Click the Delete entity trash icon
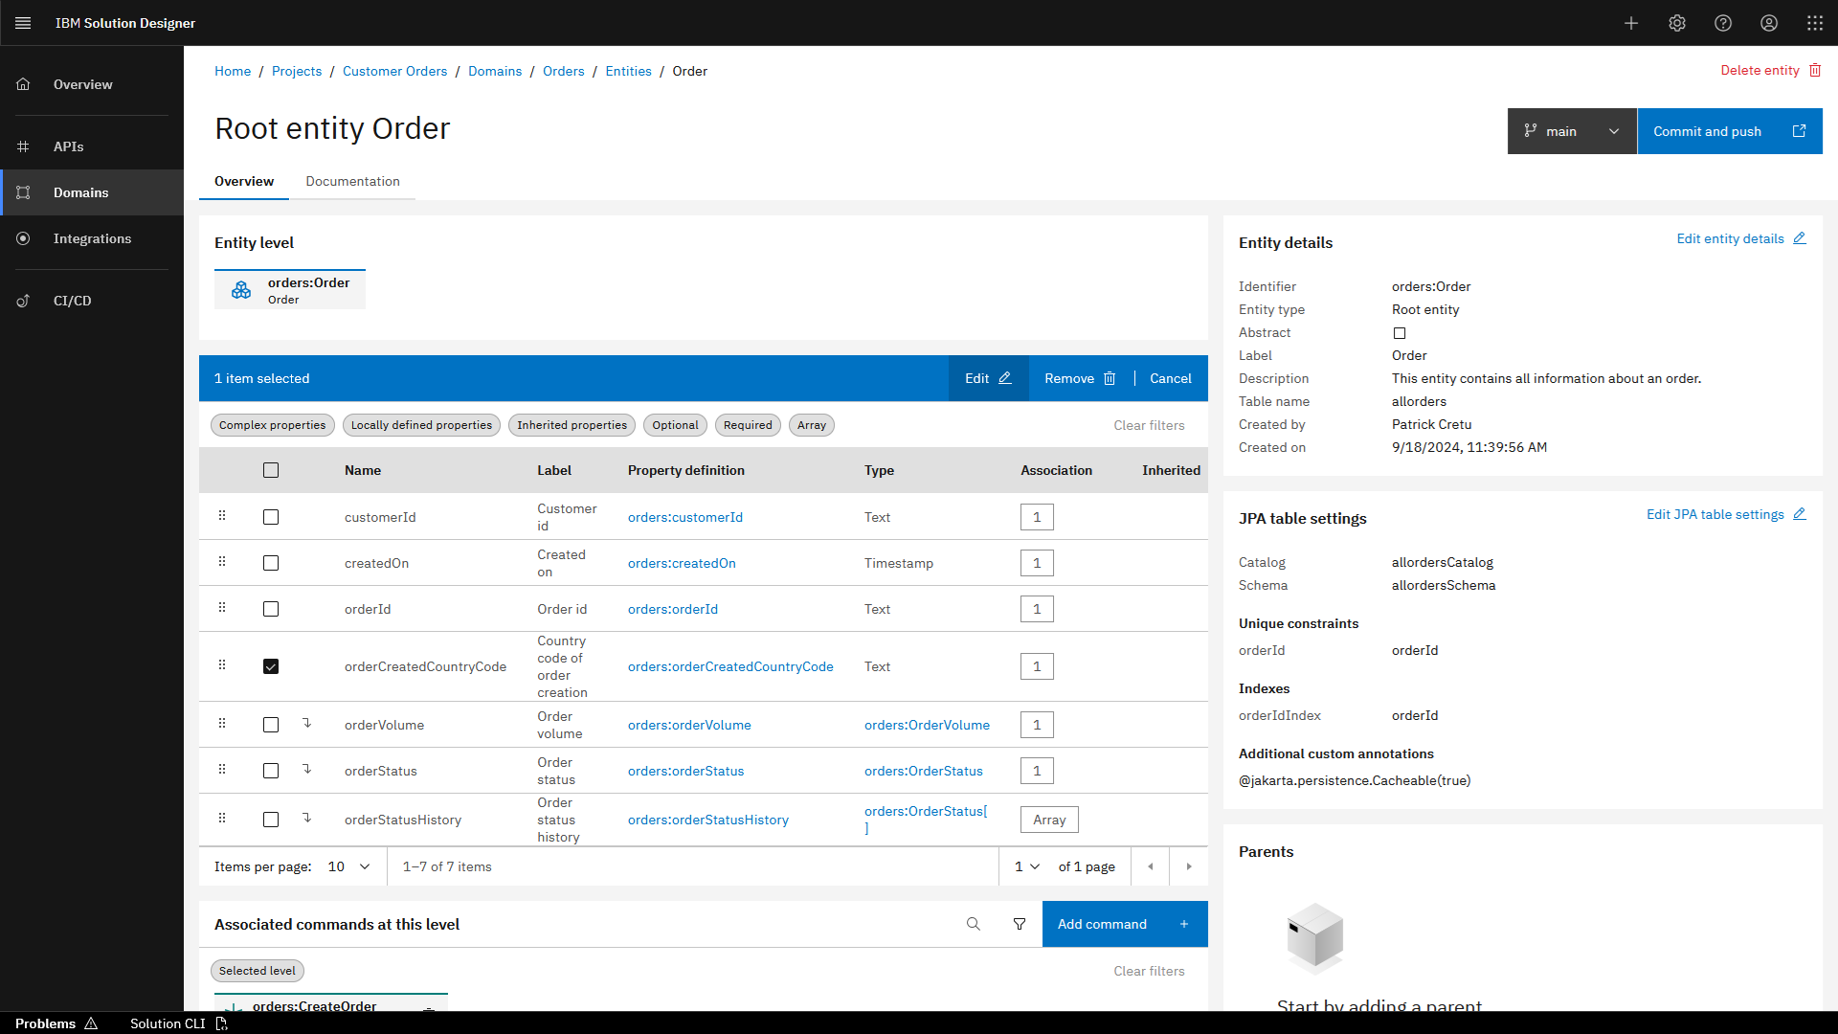This screenshot has width=1838, height=1034. point(1815,70)
